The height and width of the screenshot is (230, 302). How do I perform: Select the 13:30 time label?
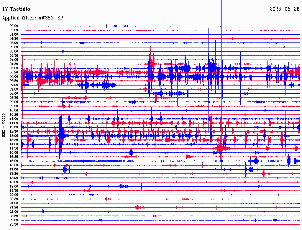pyautogui.click(x=14, y=140)
